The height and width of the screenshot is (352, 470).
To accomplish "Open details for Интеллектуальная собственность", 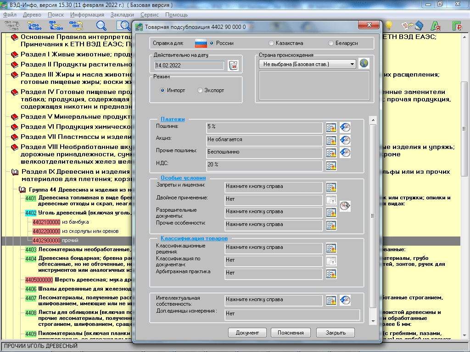I will [x=331, y=300].
